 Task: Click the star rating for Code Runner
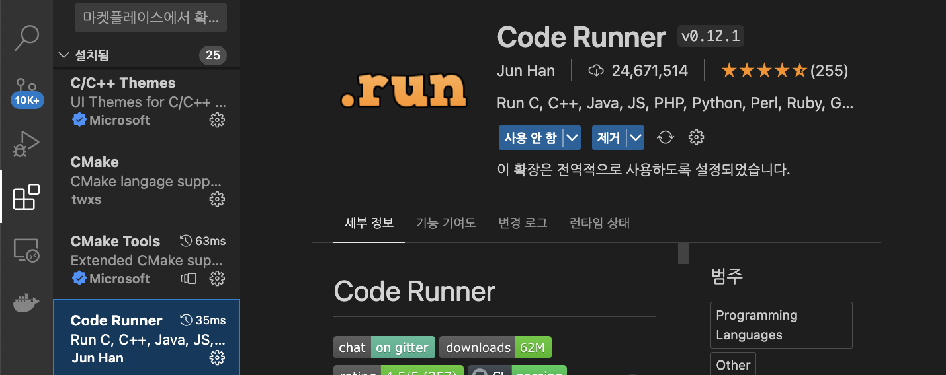(x=763, y=71)
